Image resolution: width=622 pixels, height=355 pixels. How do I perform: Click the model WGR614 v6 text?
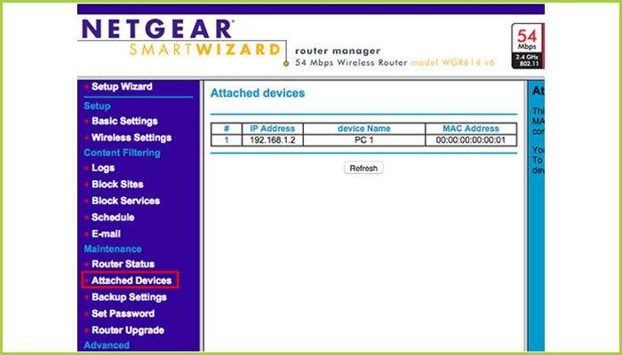[x=452, y=63]
